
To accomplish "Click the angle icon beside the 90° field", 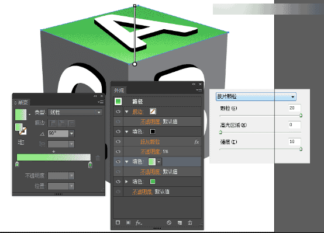I will pos(42,134).
